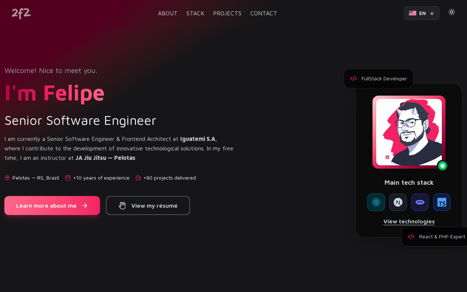Select the Next.js icon
467x292 pixels.
398,202
